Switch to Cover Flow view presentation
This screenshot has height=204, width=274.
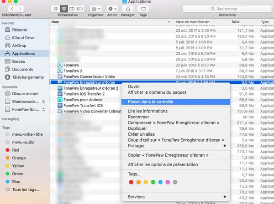pyautogui.click(x=80, y=9)
